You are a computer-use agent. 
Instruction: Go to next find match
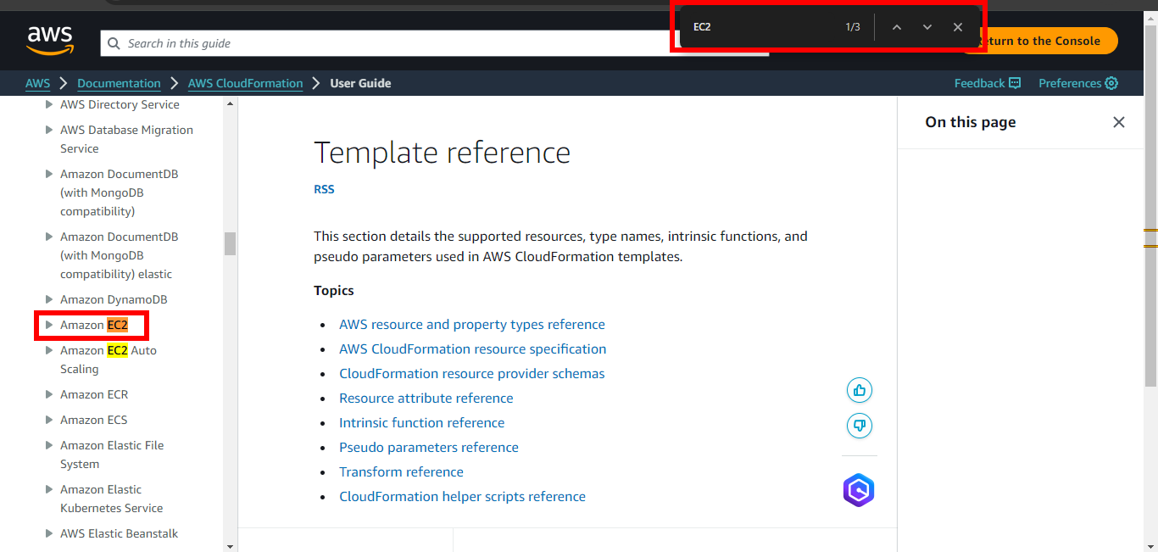tap(927, 27)
